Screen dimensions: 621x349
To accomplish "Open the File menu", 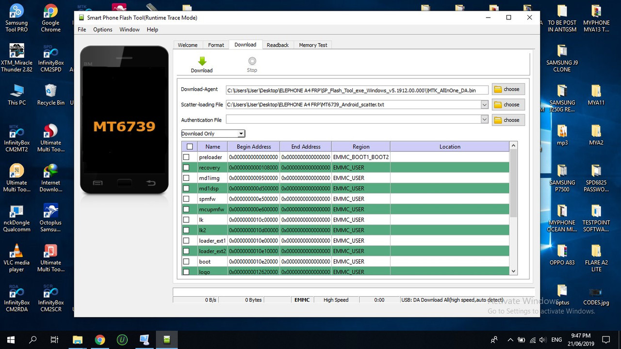I will pos(82,30).
